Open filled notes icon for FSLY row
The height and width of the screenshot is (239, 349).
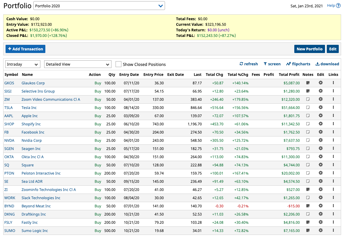point(308,222)
